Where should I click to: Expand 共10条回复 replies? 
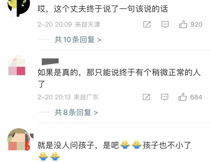[x=78, y=40]
